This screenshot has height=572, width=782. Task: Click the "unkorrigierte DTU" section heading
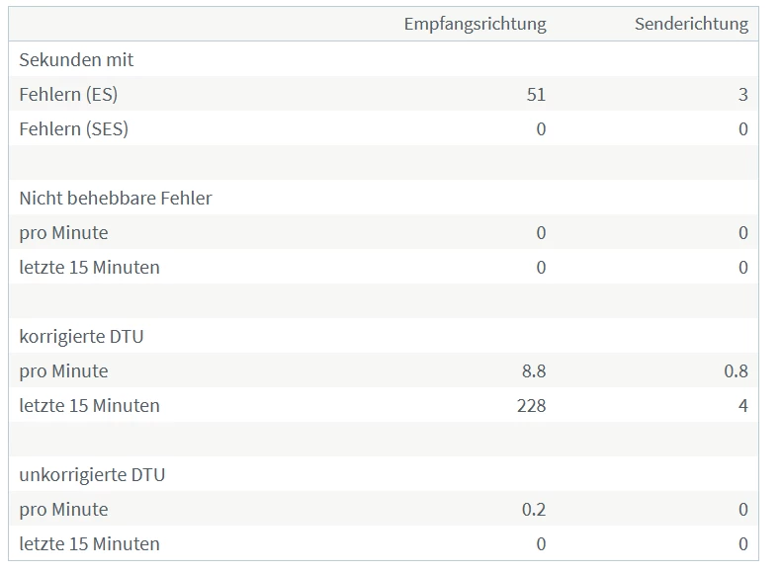pyautogui.click(x=92, y=475)
